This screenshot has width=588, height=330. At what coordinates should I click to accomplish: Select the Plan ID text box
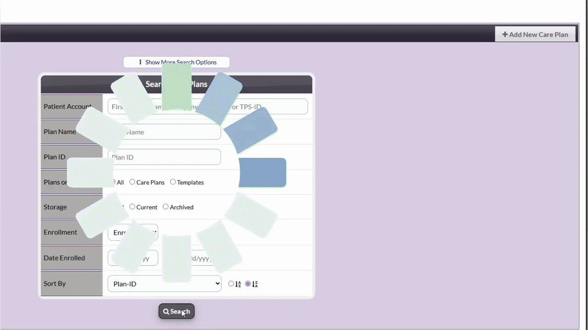coord(164,157)
